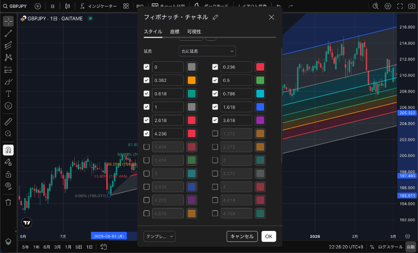Toggle the 自動 auto scale button
The image size is (418, 253).
point(411,247)
